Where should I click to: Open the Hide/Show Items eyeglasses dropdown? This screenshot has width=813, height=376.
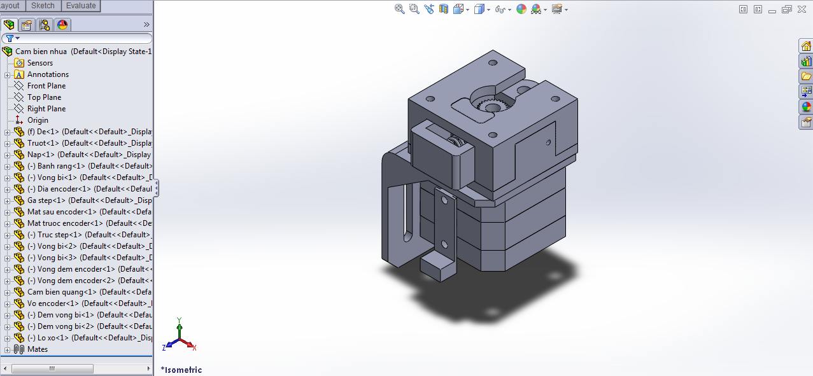point(509,9)
